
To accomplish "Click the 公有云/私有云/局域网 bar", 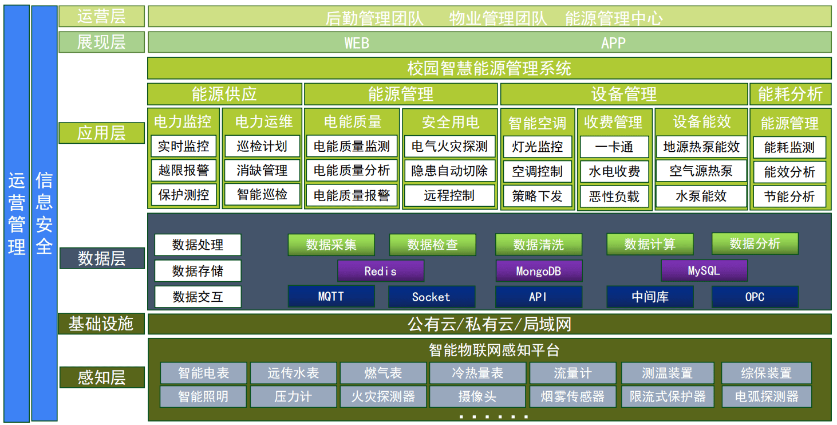I will (489, 324).
